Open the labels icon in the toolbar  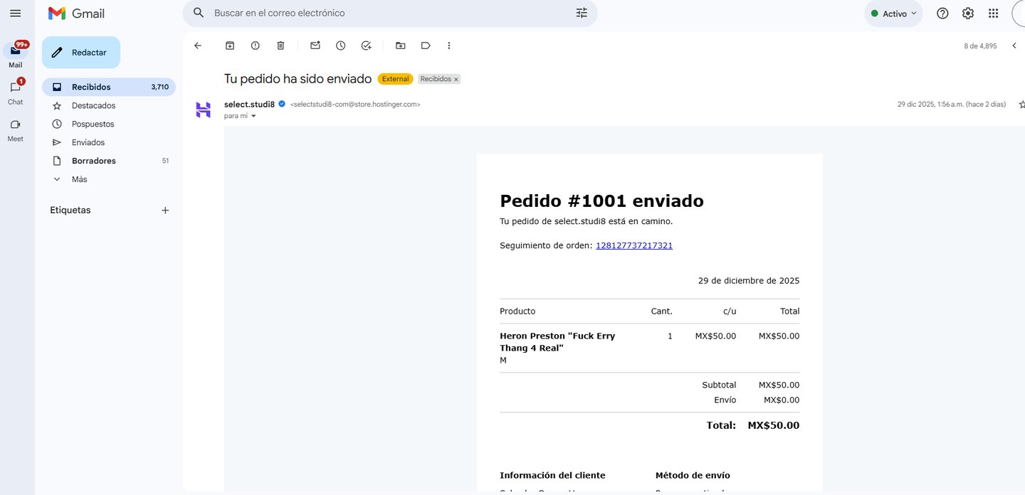[x=426, y=46]
